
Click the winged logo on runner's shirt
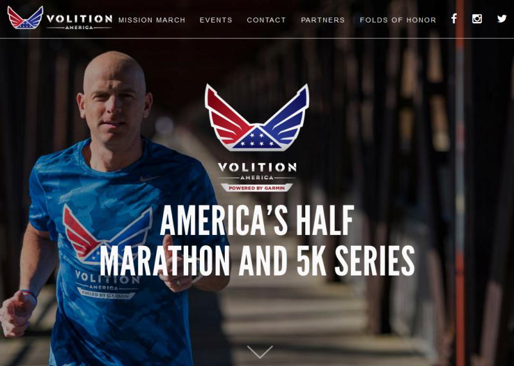click(x=107, y=234)
